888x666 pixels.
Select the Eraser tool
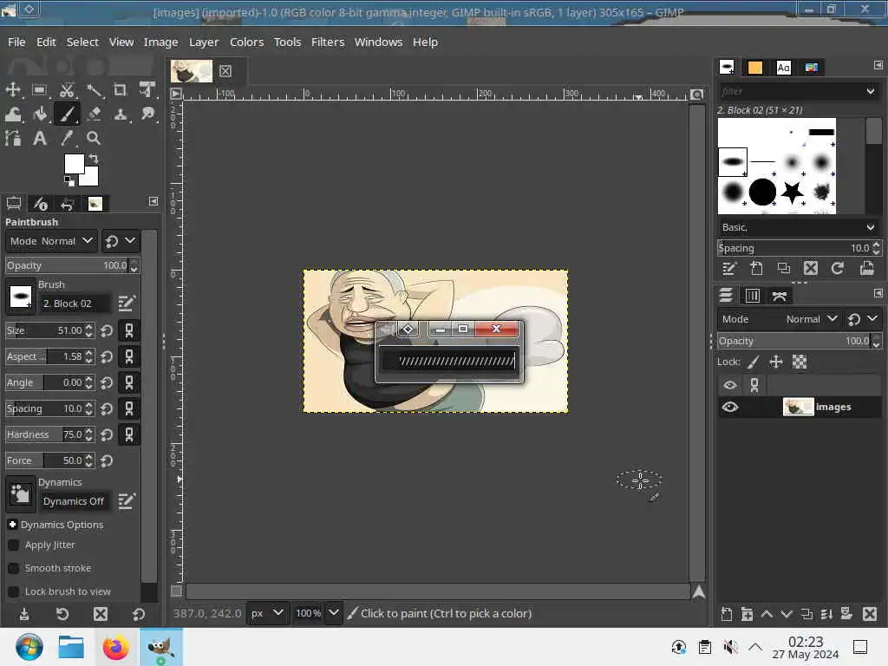pos(94,114)
